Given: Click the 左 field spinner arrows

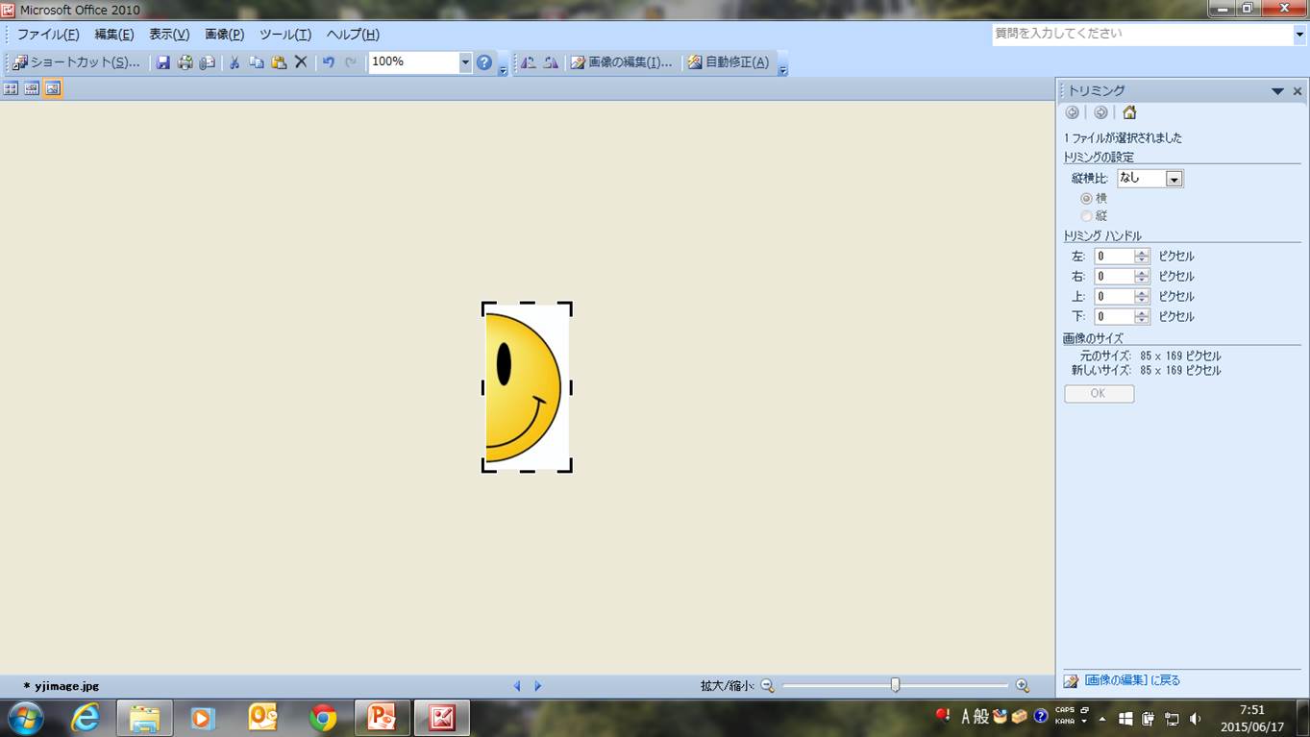Looking at the screenshot, I should (x=1142, y=257).
